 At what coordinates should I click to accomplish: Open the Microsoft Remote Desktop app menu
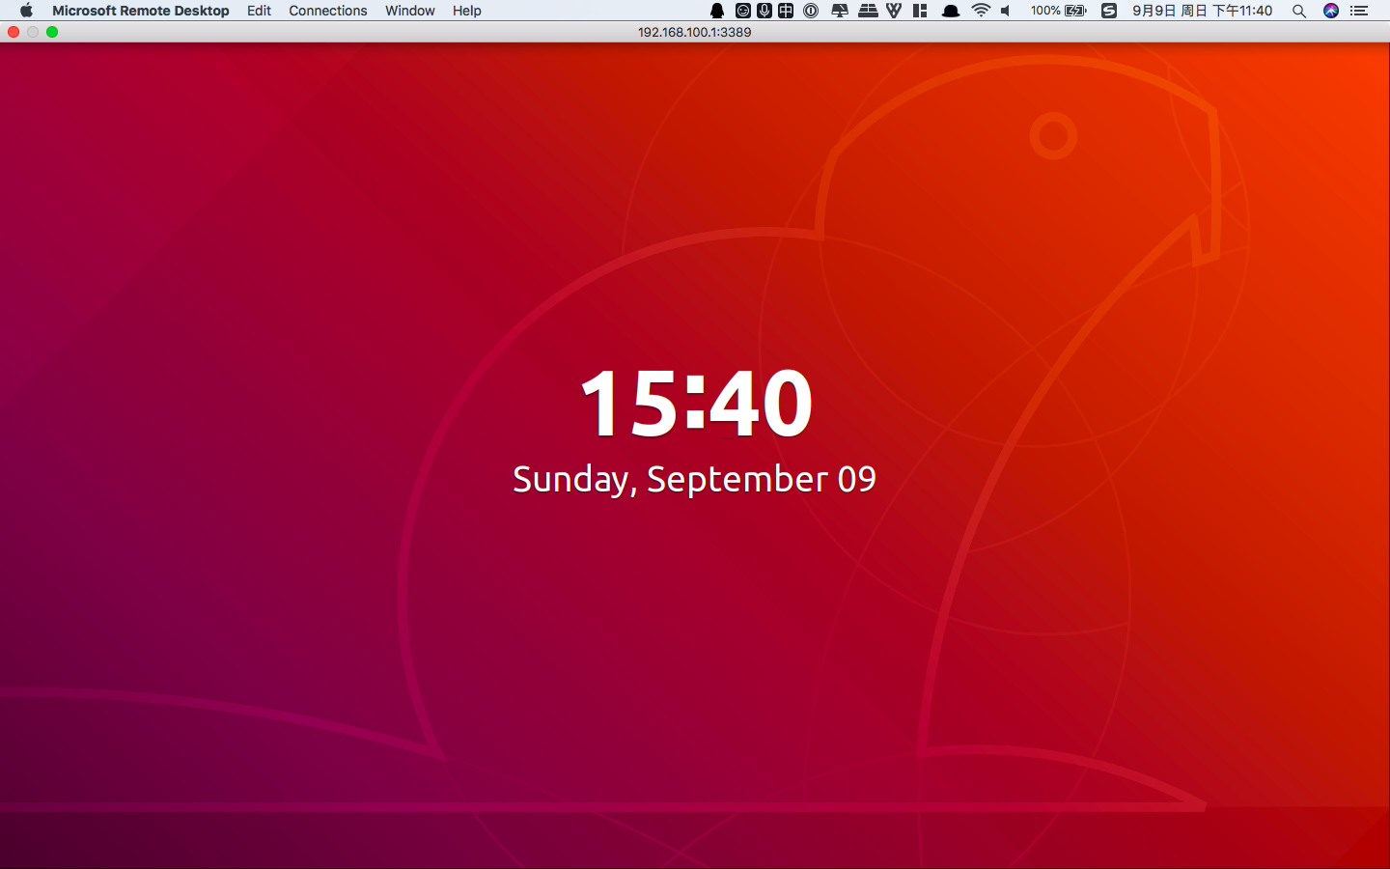[x=140, y=11]
